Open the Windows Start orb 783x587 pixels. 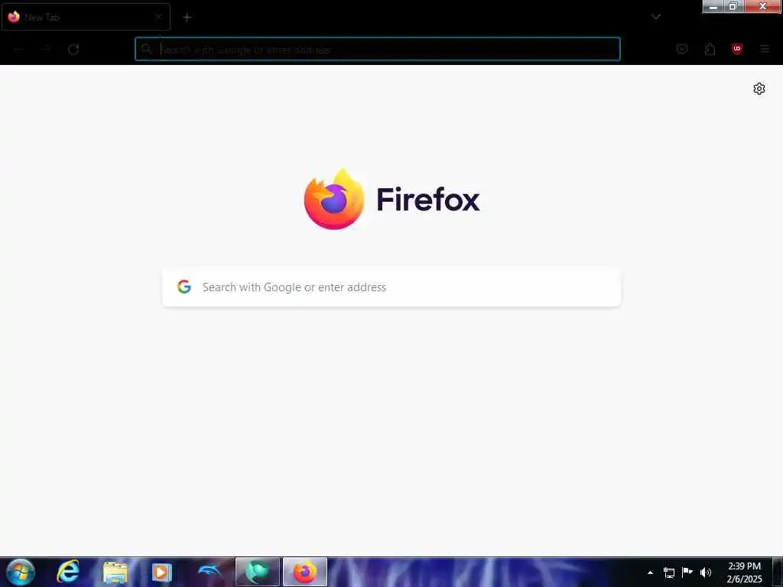(21, 572)
